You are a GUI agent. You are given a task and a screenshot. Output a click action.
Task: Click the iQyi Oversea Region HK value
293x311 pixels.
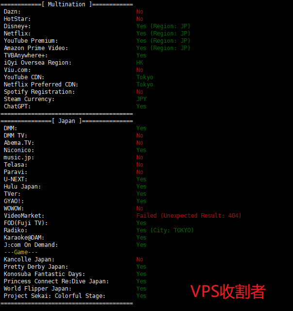140,63
